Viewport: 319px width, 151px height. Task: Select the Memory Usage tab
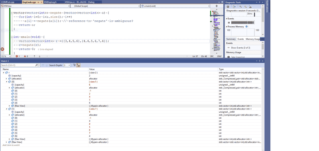click(x=253, y=39)
